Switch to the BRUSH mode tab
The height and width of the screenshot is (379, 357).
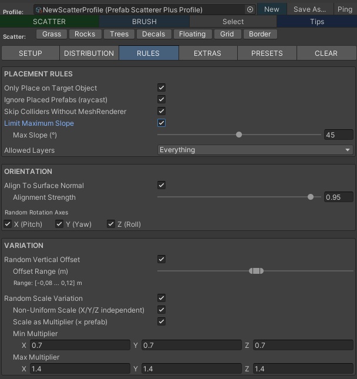point(144,22)
